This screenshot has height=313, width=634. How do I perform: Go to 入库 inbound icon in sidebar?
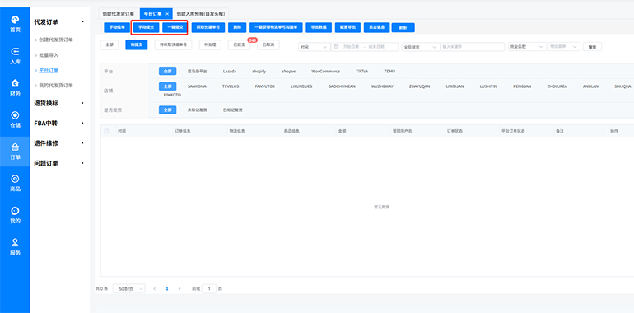(15, 56)
